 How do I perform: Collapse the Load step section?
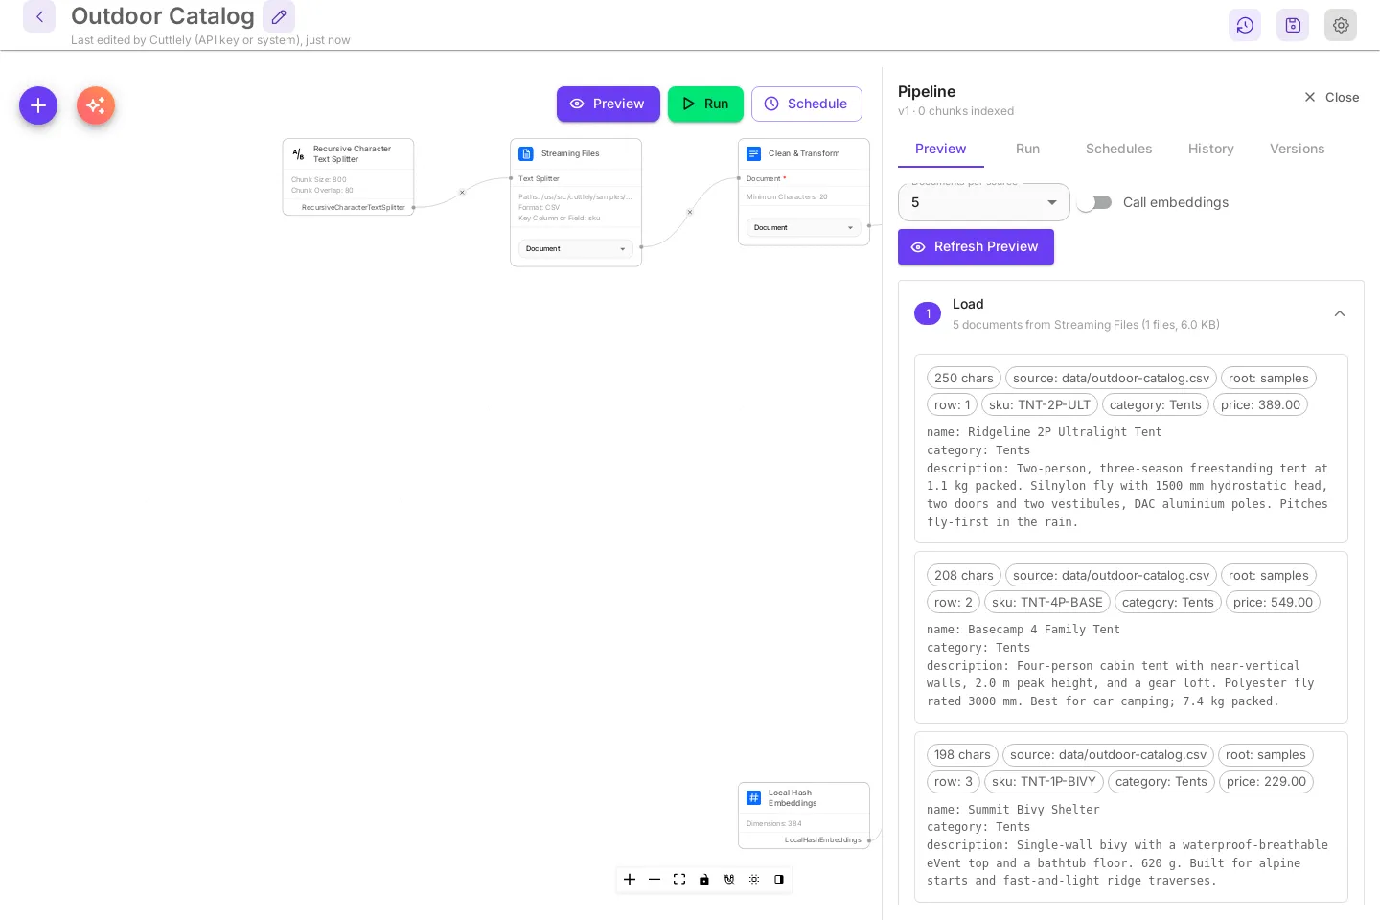click(x=1340, y=313)
